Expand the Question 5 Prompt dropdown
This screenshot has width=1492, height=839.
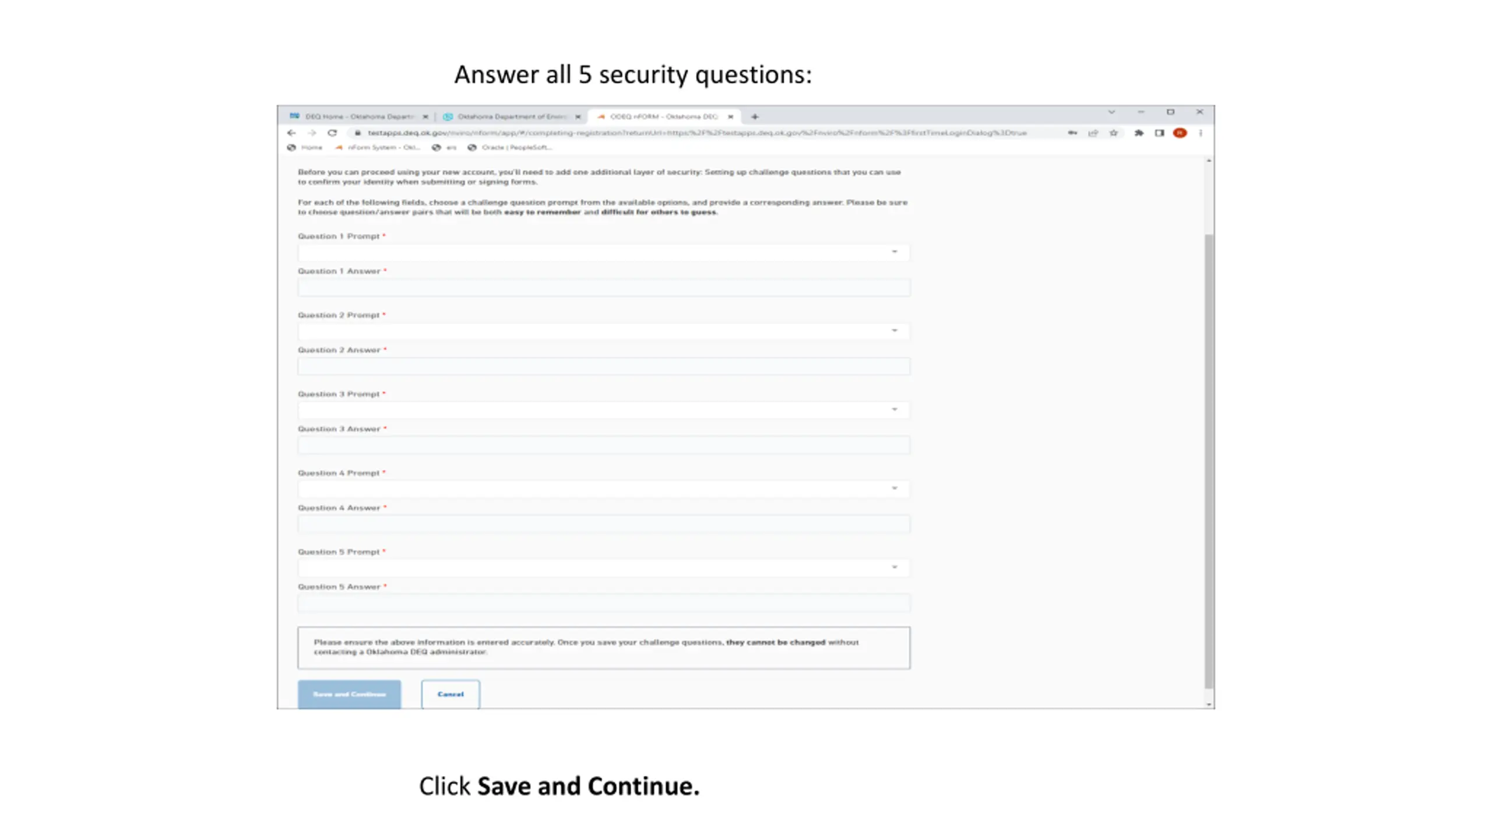(x=603, y=567)
